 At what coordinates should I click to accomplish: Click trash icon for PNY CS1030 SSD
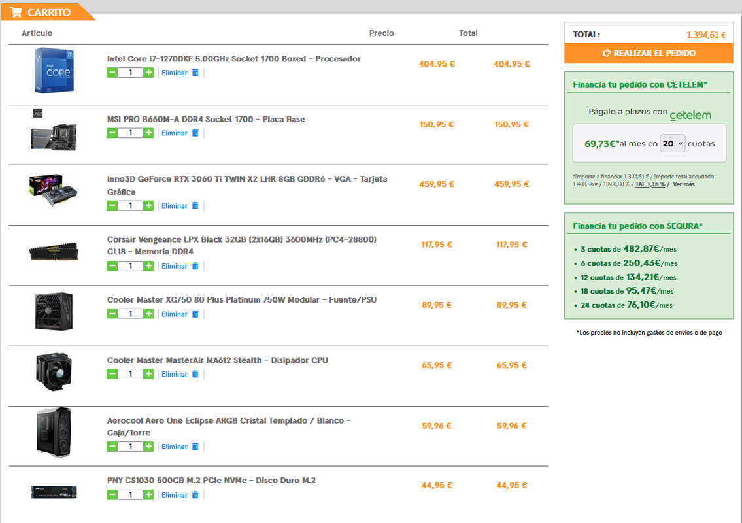click(x=195, y=495)
